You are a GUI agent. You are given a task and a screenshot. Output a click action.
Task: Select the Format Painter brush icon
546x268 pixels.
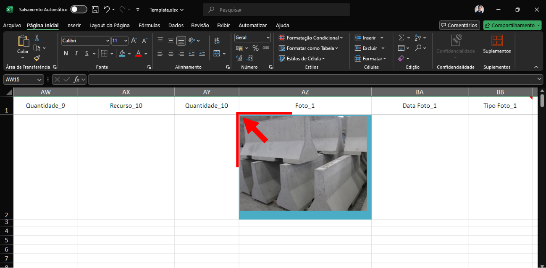pos(37,58)
